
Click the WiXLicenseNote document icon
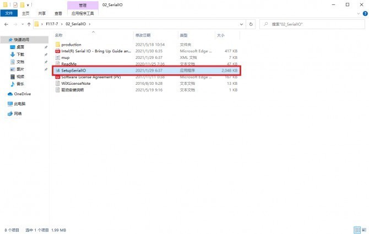click(x=58, y=83)
